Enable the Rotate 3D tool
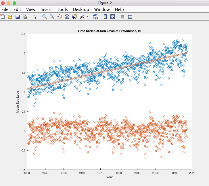The width and height of the screenshot is (209, 186). pos(67,17)
